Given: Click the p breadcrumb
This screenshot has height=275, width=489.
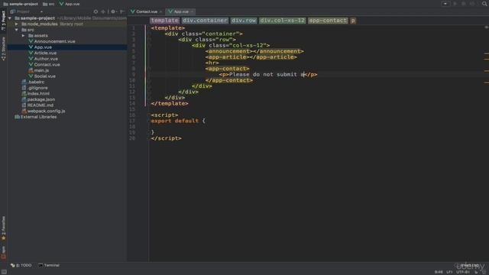Looking at the screenshot, I should click(353, 21).
